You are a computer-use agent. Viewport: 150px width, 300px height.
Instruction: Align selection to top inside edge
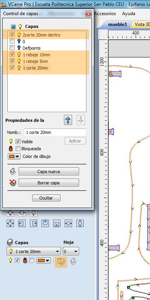click(x=45, y=223)
